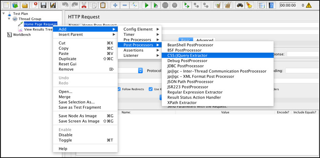This screenshot has width=320, height=158.
Task: Click the Clear results broom icon
Action: tap(218, 5)
